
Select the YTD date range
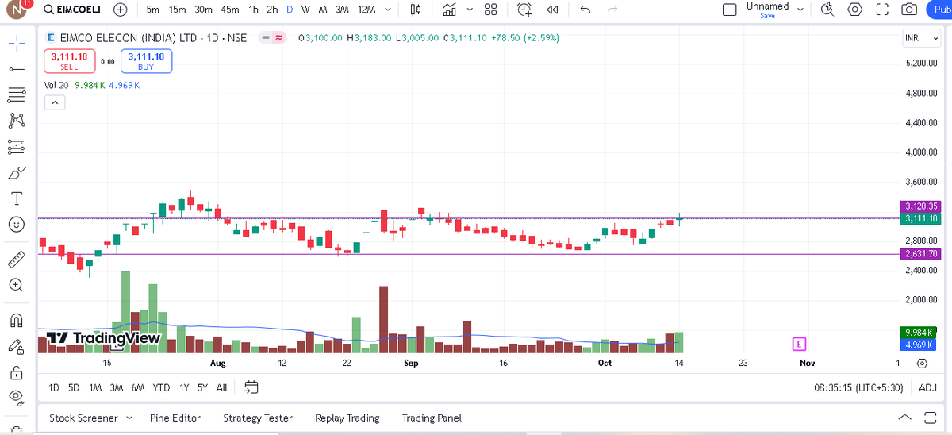click(x=161, y=387)
